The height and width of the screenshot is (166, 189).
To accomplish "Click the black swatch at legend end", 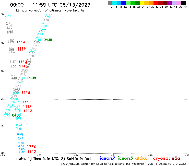I will coord(183,3).
